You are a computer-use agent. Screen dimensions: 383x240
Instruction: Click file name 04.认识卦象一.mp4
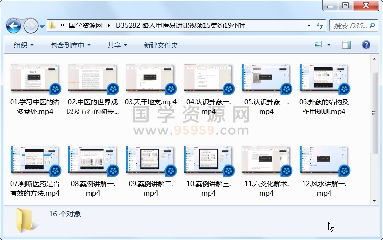tap(208, 107)
